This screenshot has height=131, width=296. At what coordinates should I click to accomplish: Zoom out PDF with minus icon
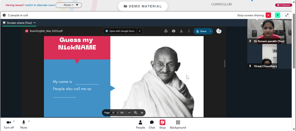(129, 113)
